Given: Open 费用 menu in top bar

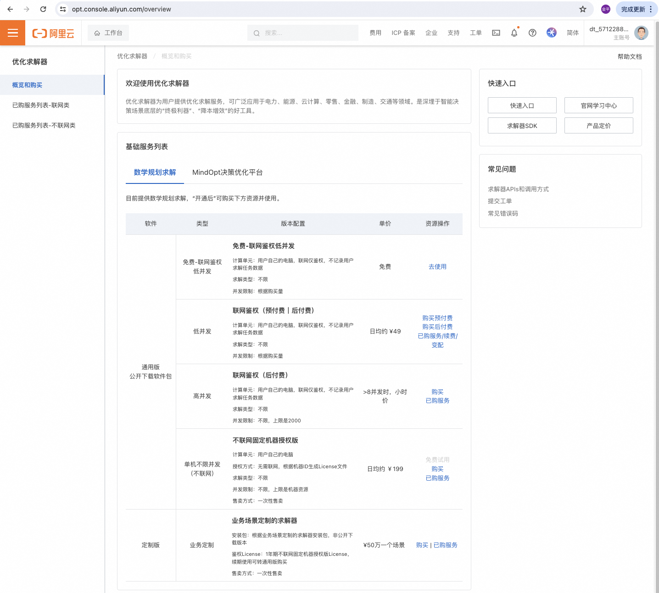Looking at the screenshot, I should pyautogui.click(x=375, y=33).
